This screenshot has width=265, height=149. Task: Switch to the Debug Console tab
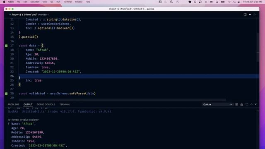46,104
